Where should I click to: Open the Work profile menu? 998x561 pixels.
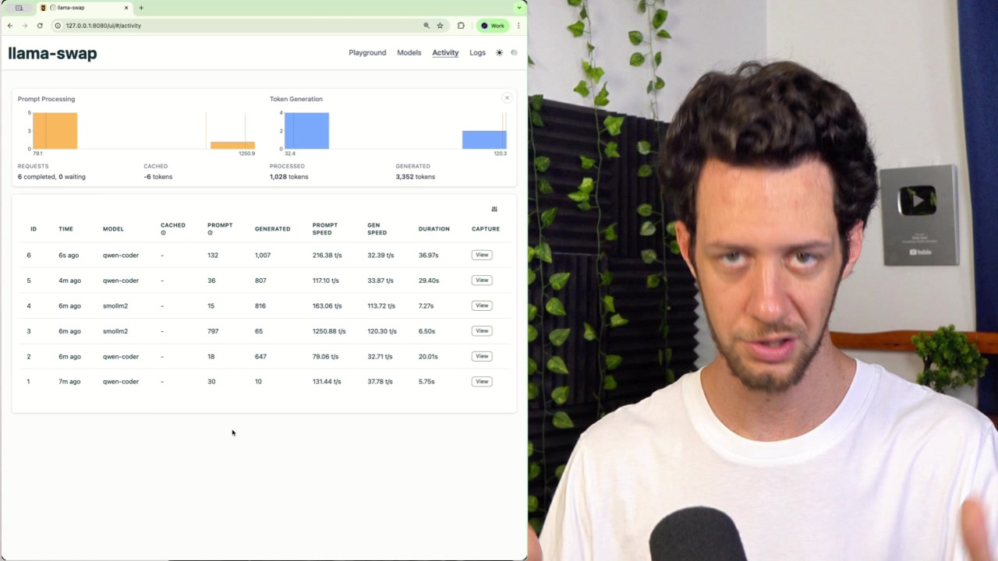pyautogui.click(x=493, y=26)
